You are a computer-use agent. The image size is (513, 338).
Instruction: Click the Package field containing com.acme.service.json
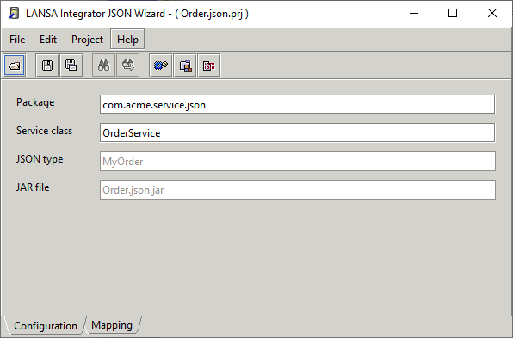click(x=298, y=104)
